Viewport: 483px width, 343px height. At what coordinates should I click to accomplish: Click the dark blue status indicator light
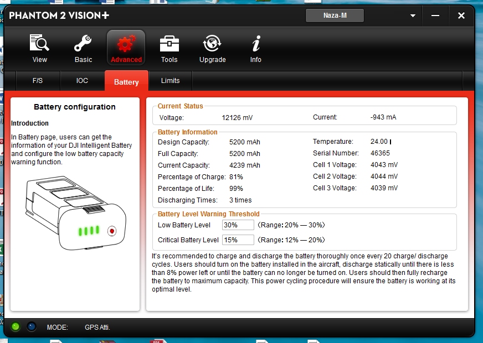pos(32,327)
